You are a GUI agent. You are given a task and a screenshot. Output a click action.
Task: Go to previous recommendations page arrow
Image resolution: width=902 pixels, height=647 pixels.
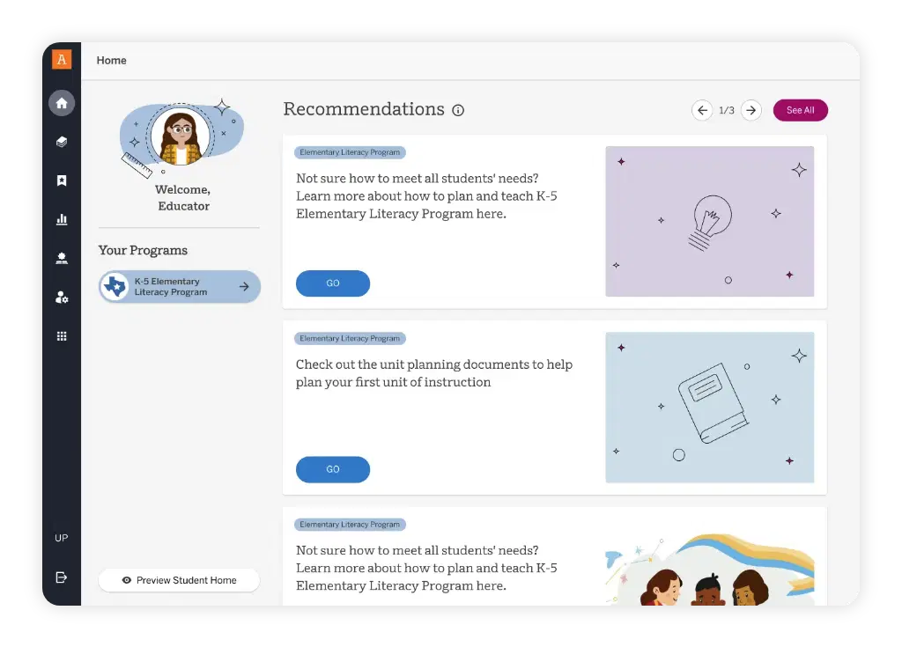tap(702, 110)
